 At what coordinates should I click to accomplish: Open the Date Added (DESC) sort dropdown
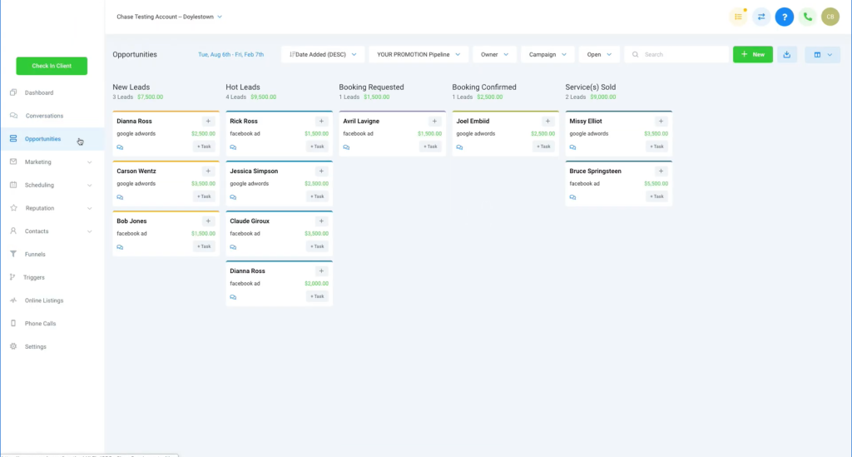323,54
